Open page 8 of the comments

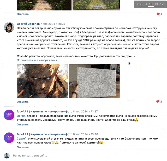pos(141,4)
